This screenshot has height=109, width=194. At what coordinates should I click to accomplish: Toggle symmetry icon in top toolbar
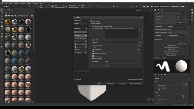(114, 6)
